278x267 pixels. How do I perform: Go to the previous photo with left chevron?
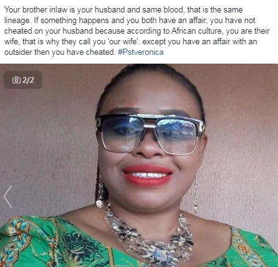point(8,197)
